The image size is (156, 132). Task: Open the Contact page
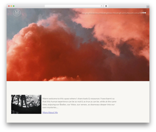[136, 13]
